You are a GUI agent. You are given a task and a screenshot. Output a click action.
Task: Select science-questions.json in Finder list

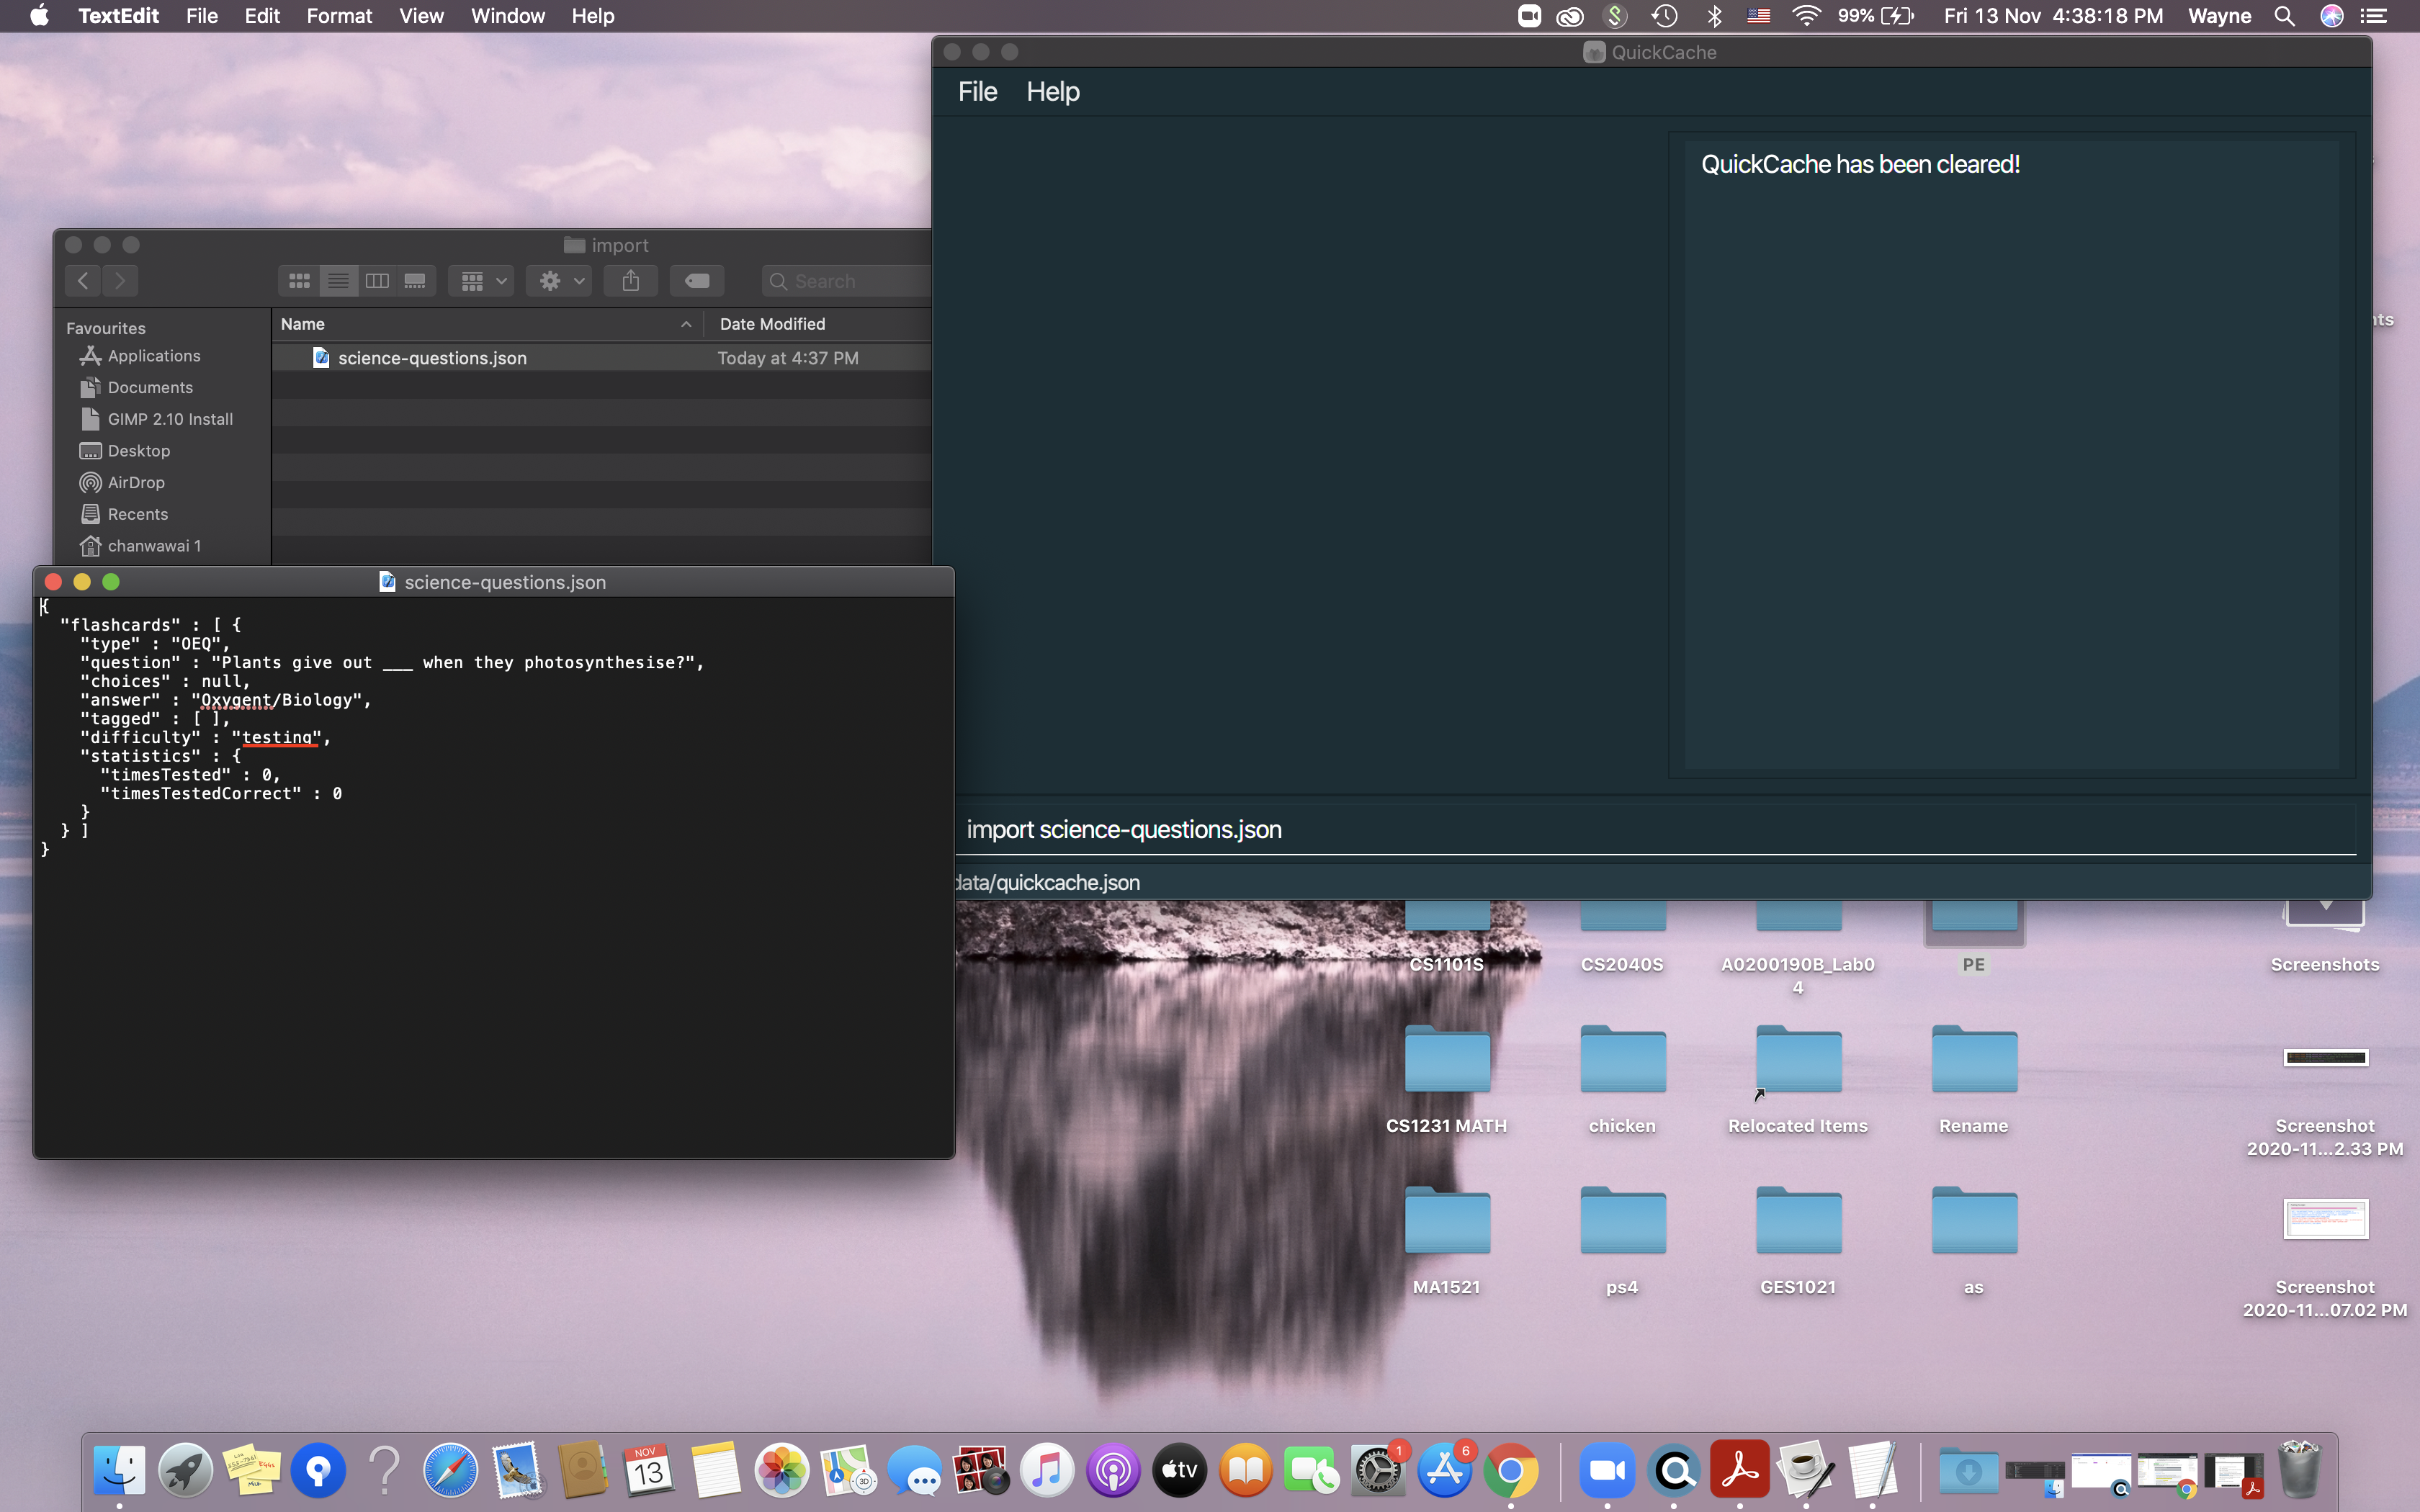pos(432,358)
